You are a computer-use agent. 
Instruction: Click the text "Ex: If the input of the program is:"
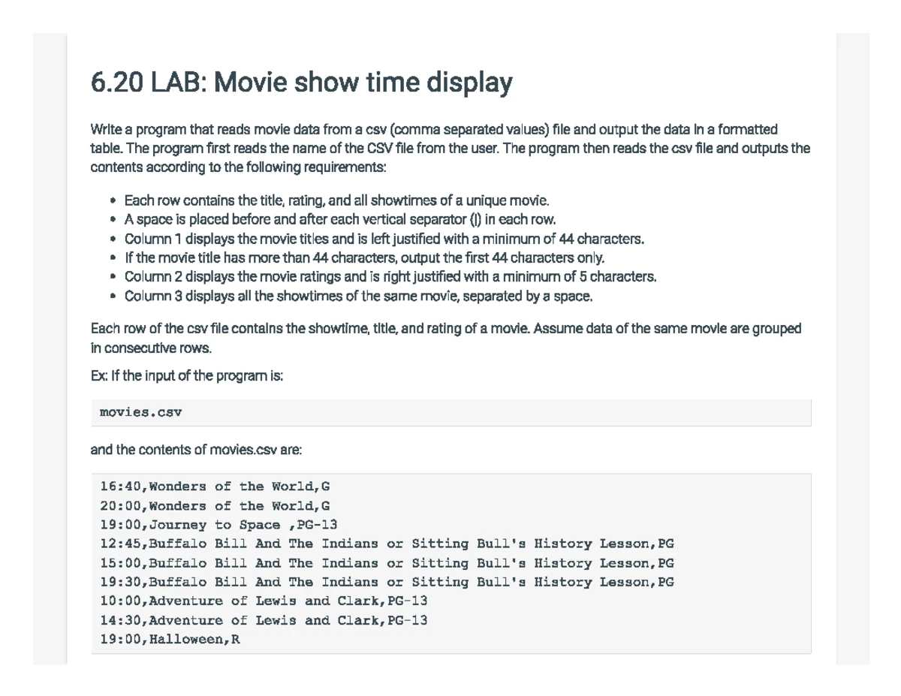pos(186,376)
